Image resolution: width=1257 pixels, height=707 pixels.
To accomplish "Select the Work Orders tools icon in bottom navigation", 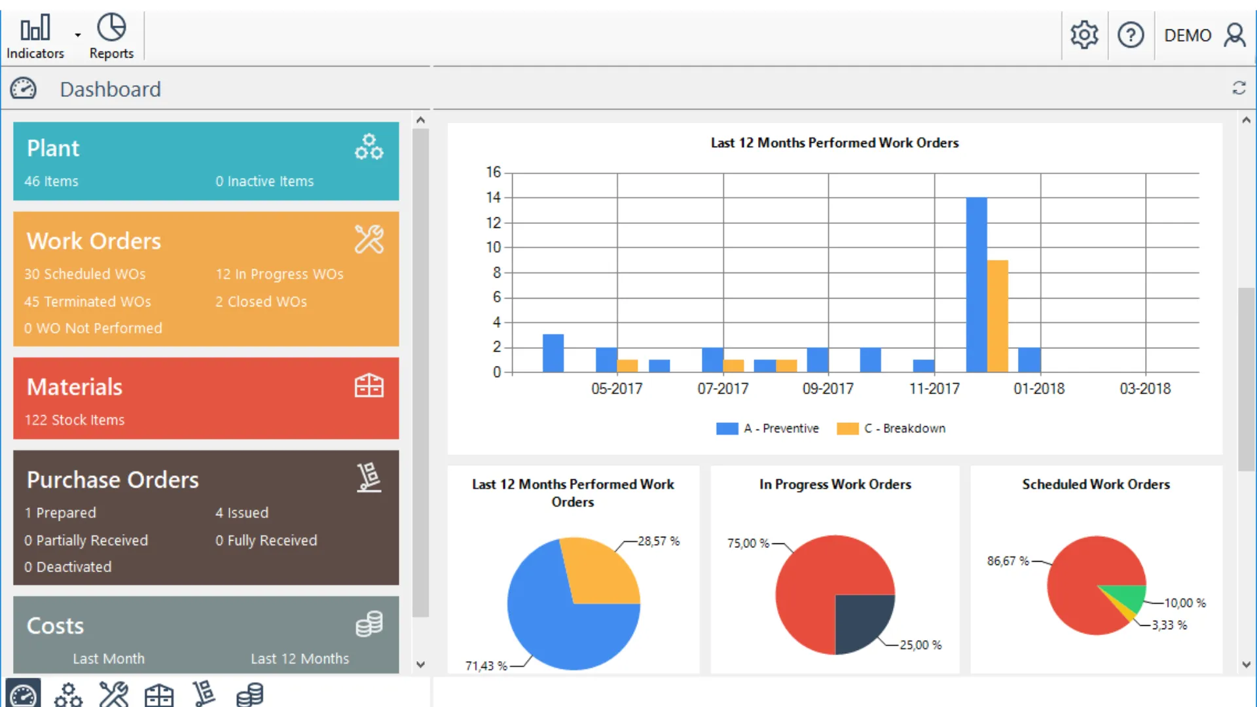I will [114, 695].
